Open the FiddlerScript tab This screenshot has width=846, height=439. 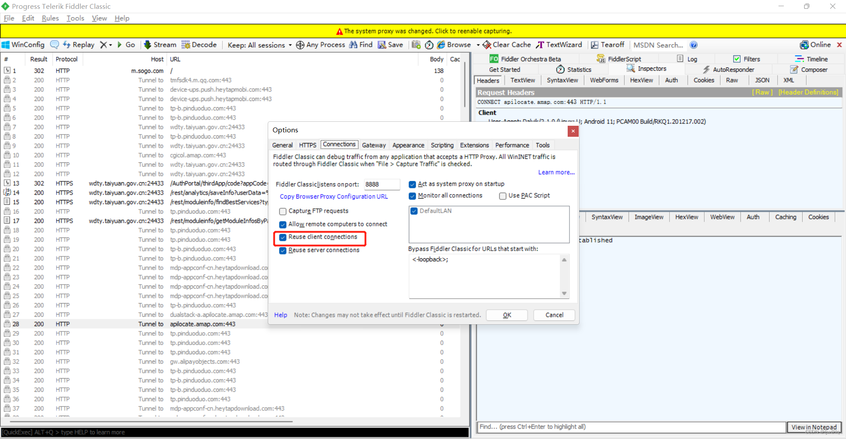coord(619,59)
